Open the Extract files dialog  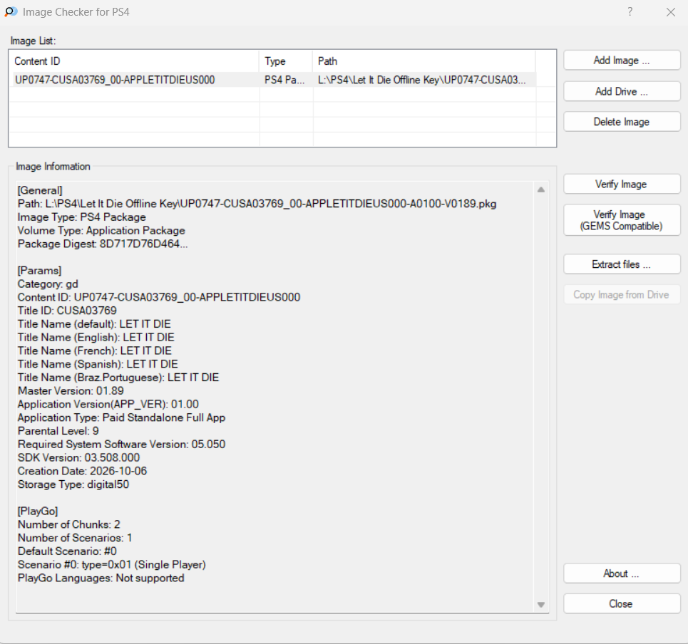click(x=622, y=264)
